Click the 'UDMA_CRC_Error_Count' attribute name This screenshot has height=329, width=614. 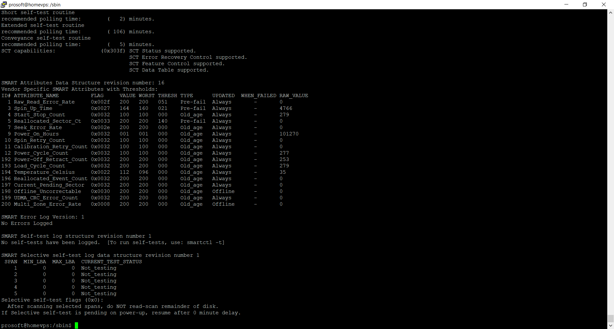(46, 198)
